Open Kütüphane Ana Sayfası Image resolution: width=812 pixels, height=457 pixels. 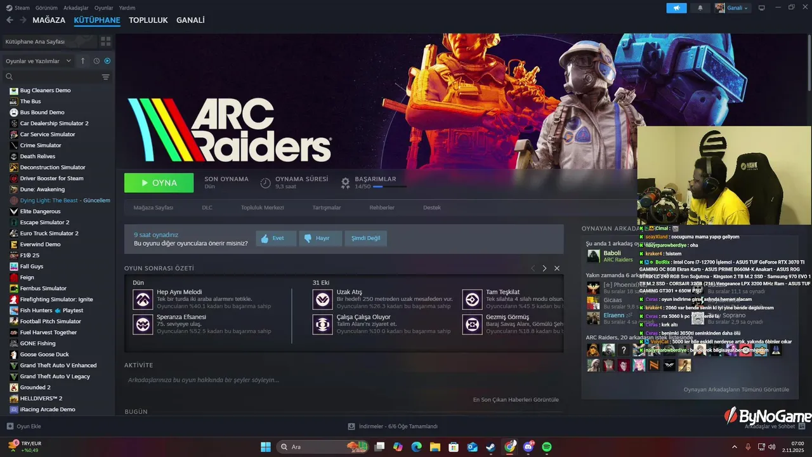coord(49,41)
